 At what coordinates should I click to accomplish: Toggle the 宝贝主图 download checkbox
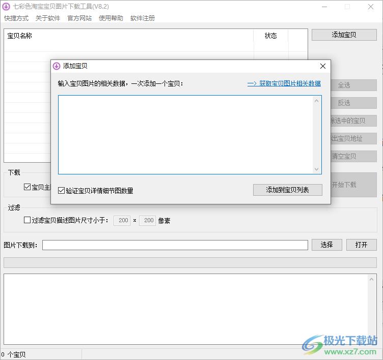(28, 187)
